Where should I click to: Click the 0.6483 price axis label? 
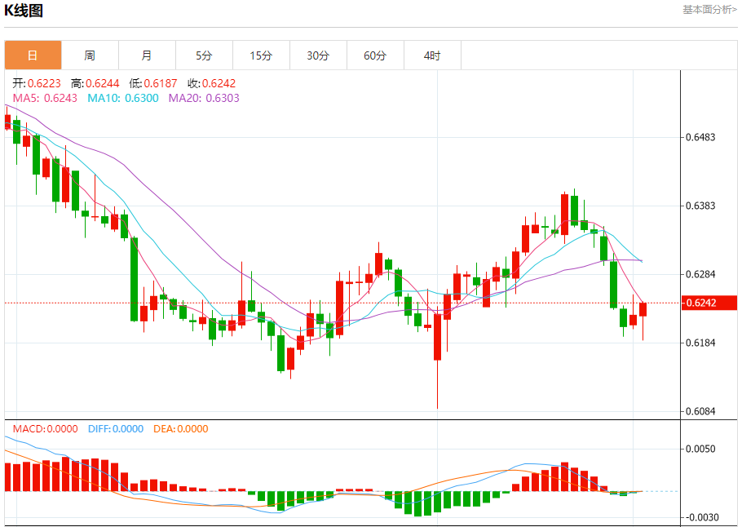[x=701, y=137]
